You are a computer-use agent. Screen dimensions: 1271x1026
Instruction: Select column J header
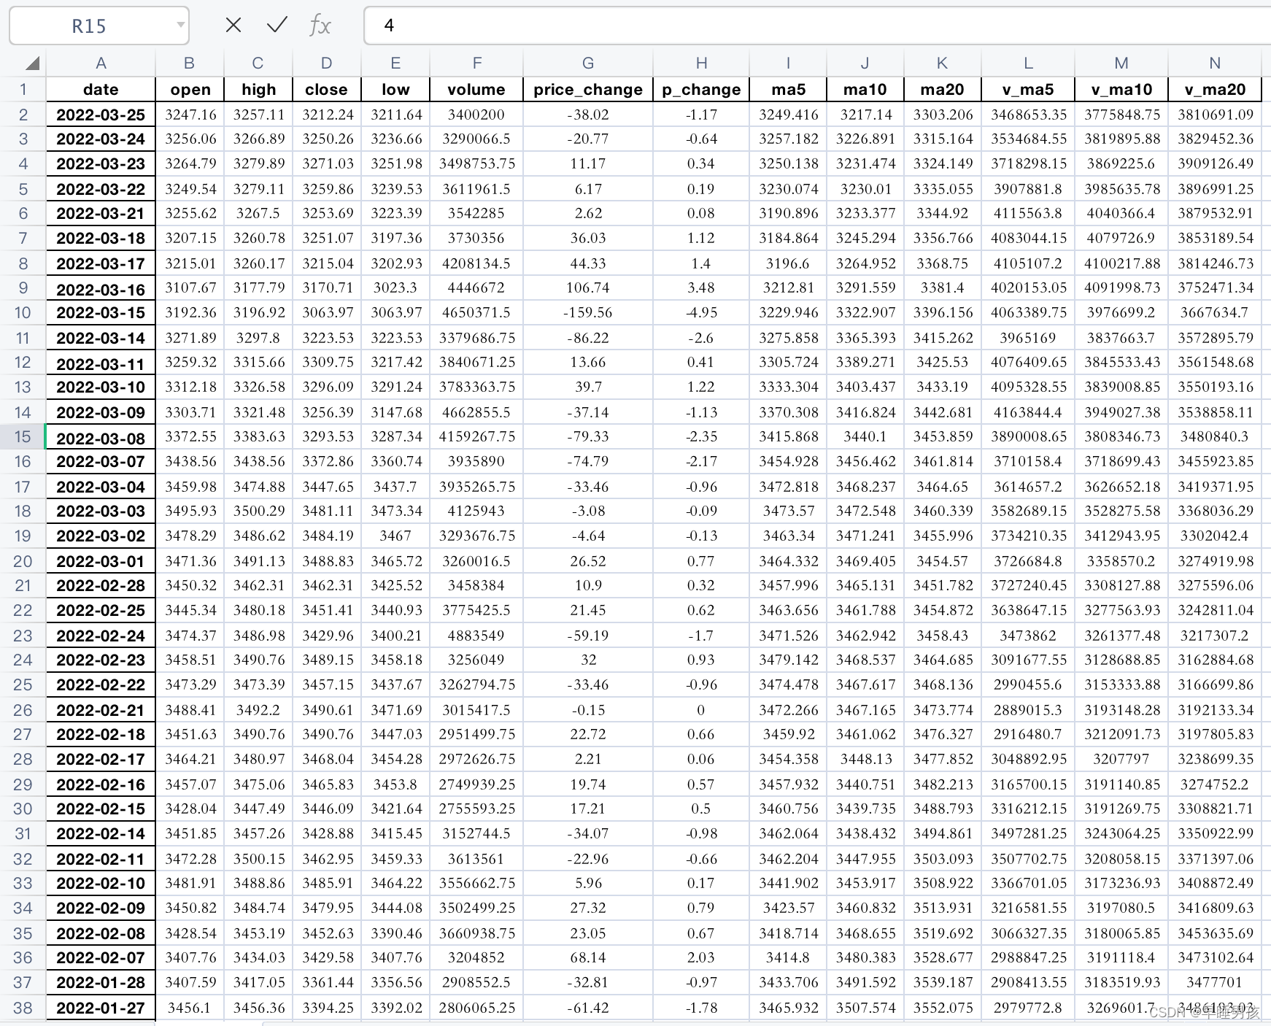coord(865,63)
